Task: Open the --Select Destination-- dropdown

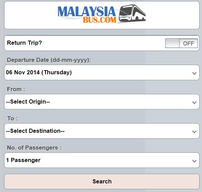Action: [102, 131]
